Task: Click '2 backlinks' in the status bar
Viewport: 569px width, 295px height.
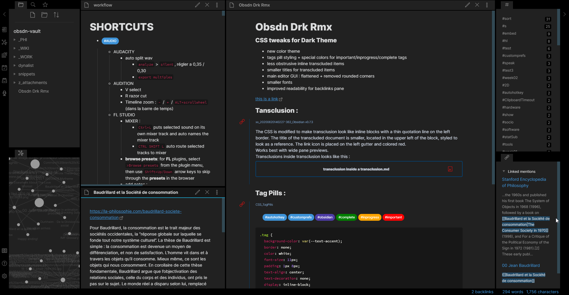Action: point(482,292)
